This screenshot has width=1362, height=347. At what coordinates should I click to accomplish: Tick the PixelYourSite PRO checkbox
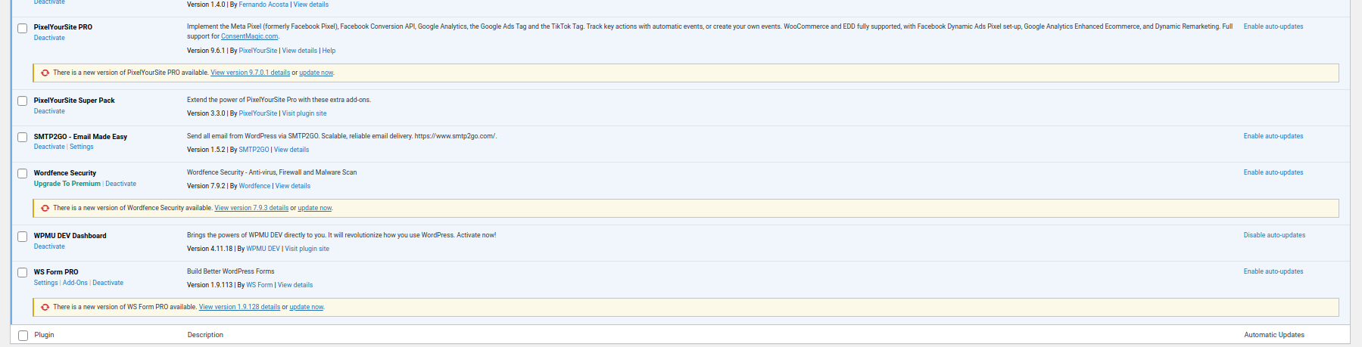pos(23,28)
